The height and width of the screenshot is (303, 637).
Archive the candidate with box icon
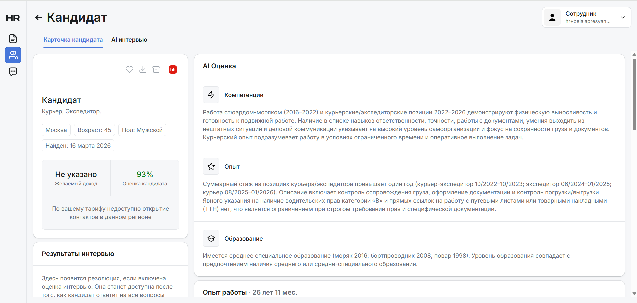[156, 69]
